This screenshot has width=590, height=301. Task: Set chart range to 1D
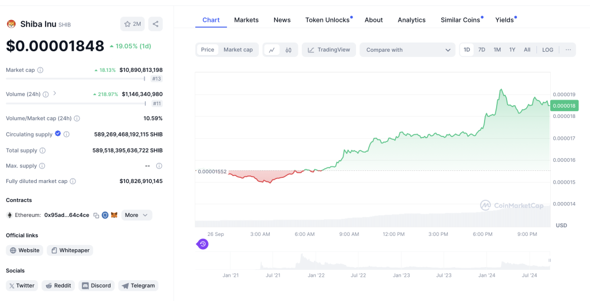(x=467, y=49)
